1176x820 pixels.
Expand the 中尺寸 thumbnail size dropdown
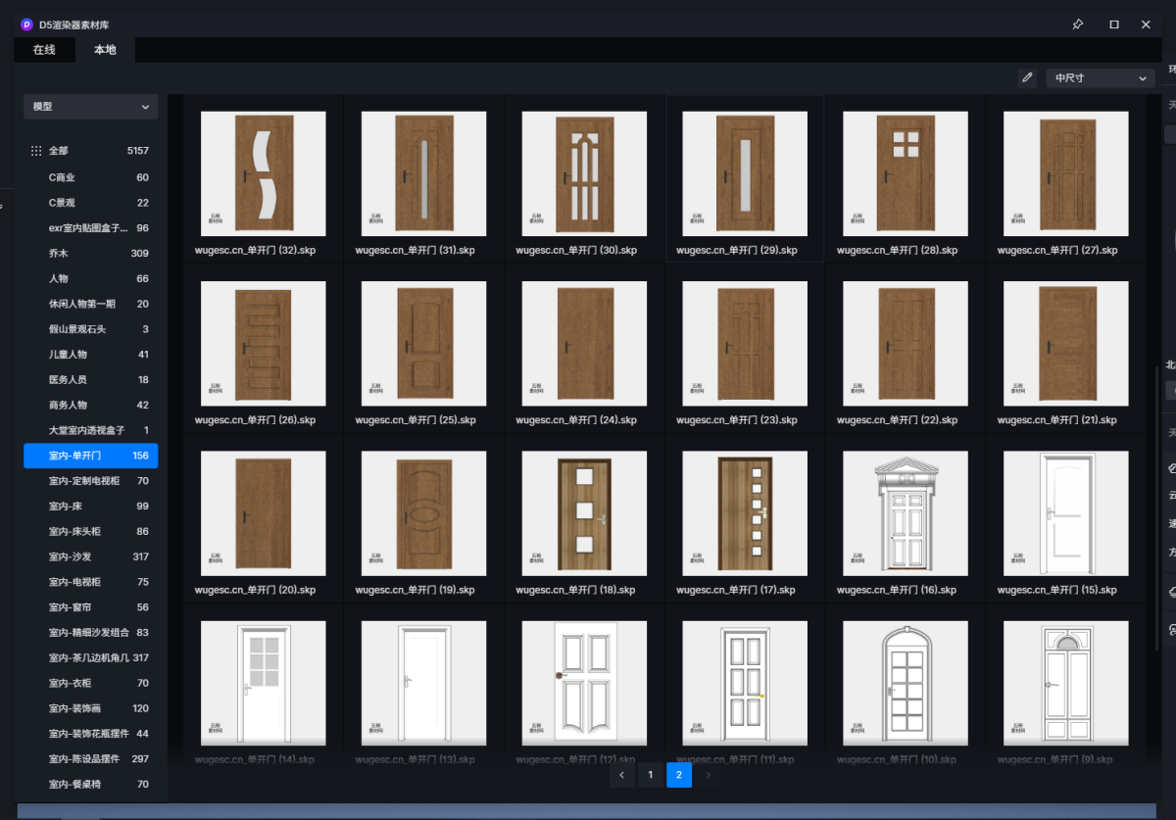click(x=1100, y=78)
